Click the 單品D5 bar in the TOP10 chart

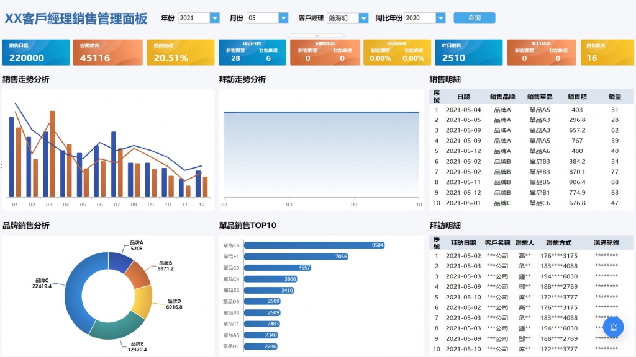point(262,301)
